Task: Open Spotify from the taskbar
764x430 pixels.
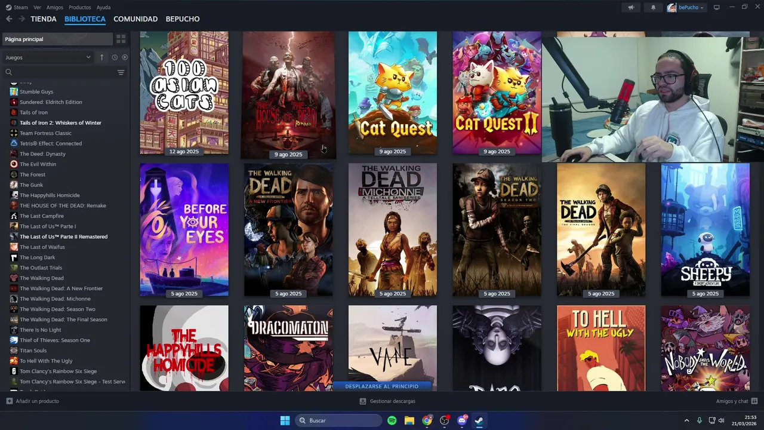Action: click(392, 420)
